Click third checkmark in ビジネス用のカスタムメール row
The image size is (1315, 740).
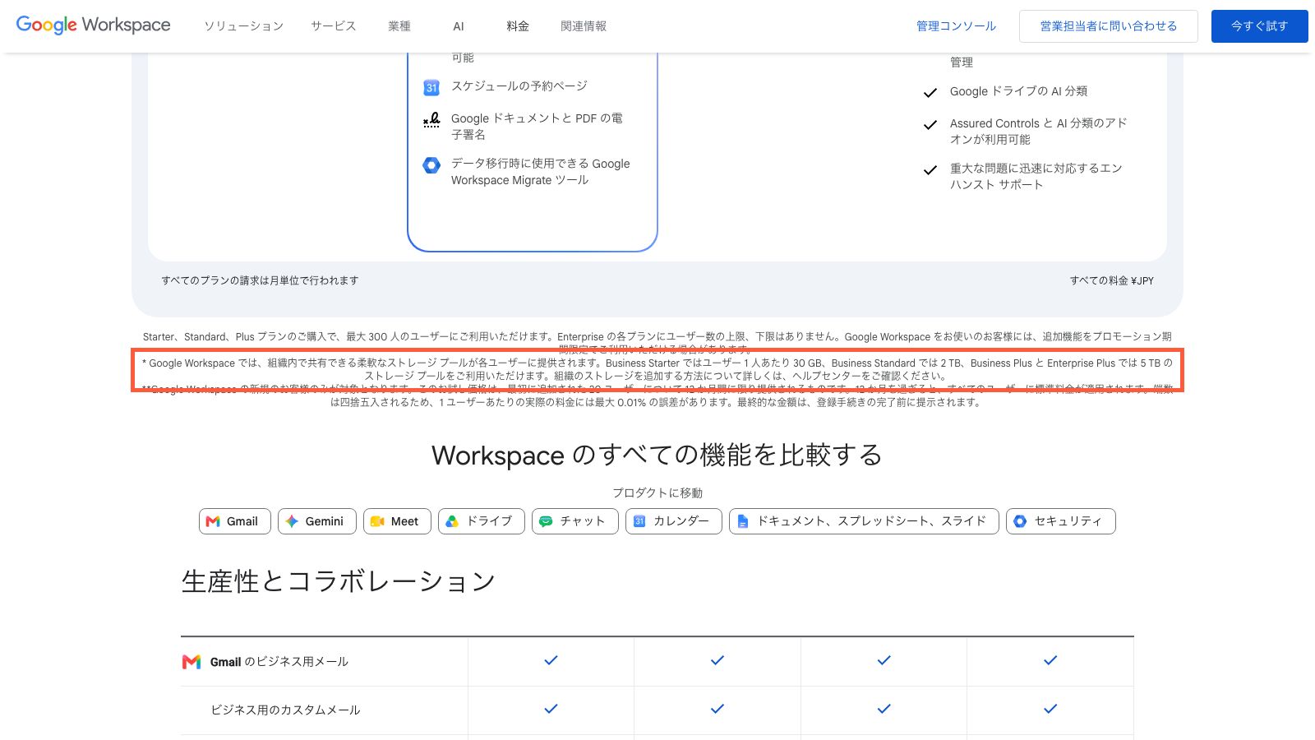click(x=884, y=709)
